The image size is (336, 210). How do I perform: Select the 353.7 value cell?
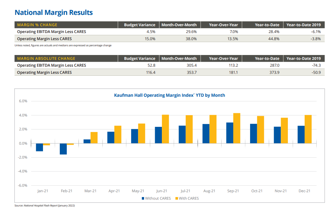point(192,72)
